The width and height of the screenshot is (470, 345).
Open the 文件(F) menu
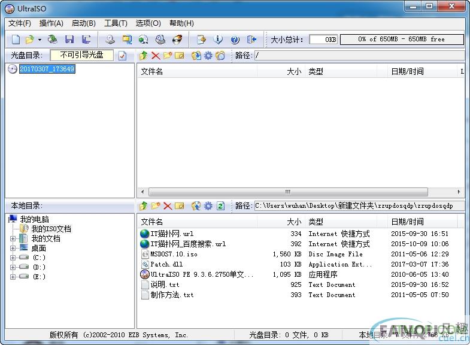click(x=20, y=23)
